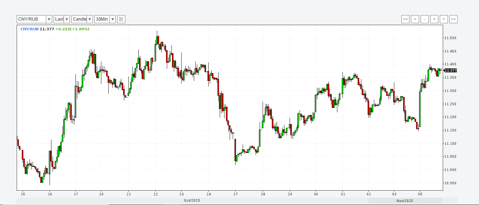Click the Nov/2025 month label on timeline
Image resolution: width=479 pixels, height=205 pixels.
[405, 201]
